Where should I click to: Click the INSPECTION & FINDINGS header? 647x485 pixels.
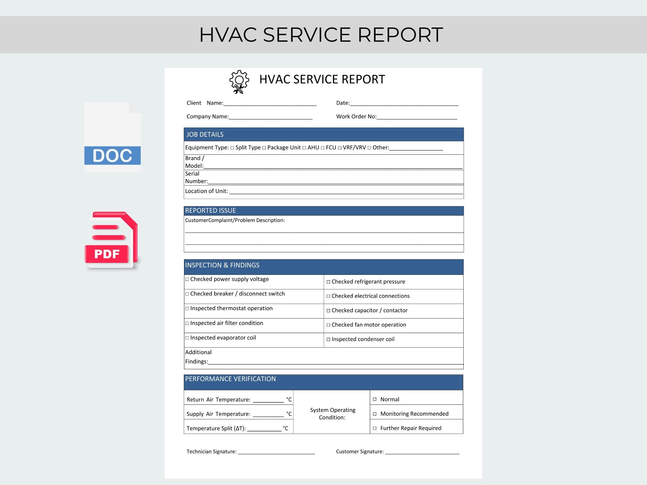point(323,267)
